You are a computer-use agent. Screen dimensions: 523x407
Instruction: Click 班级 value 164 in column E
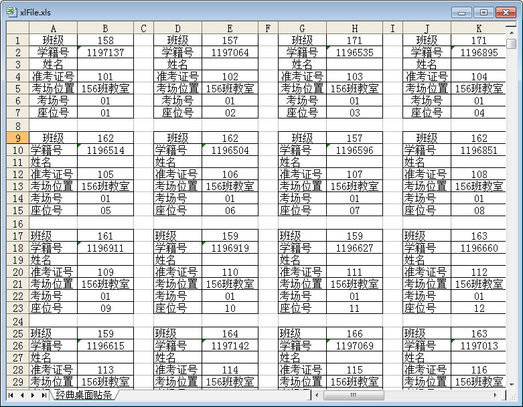(230, 333)
